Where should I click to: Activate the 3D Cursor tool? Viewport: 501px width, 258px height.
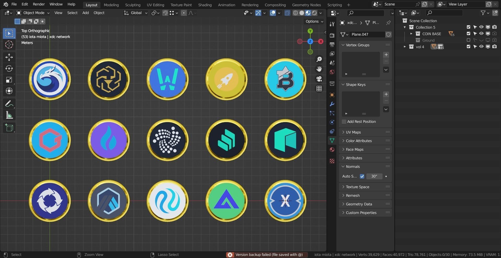tap(9, 45)
